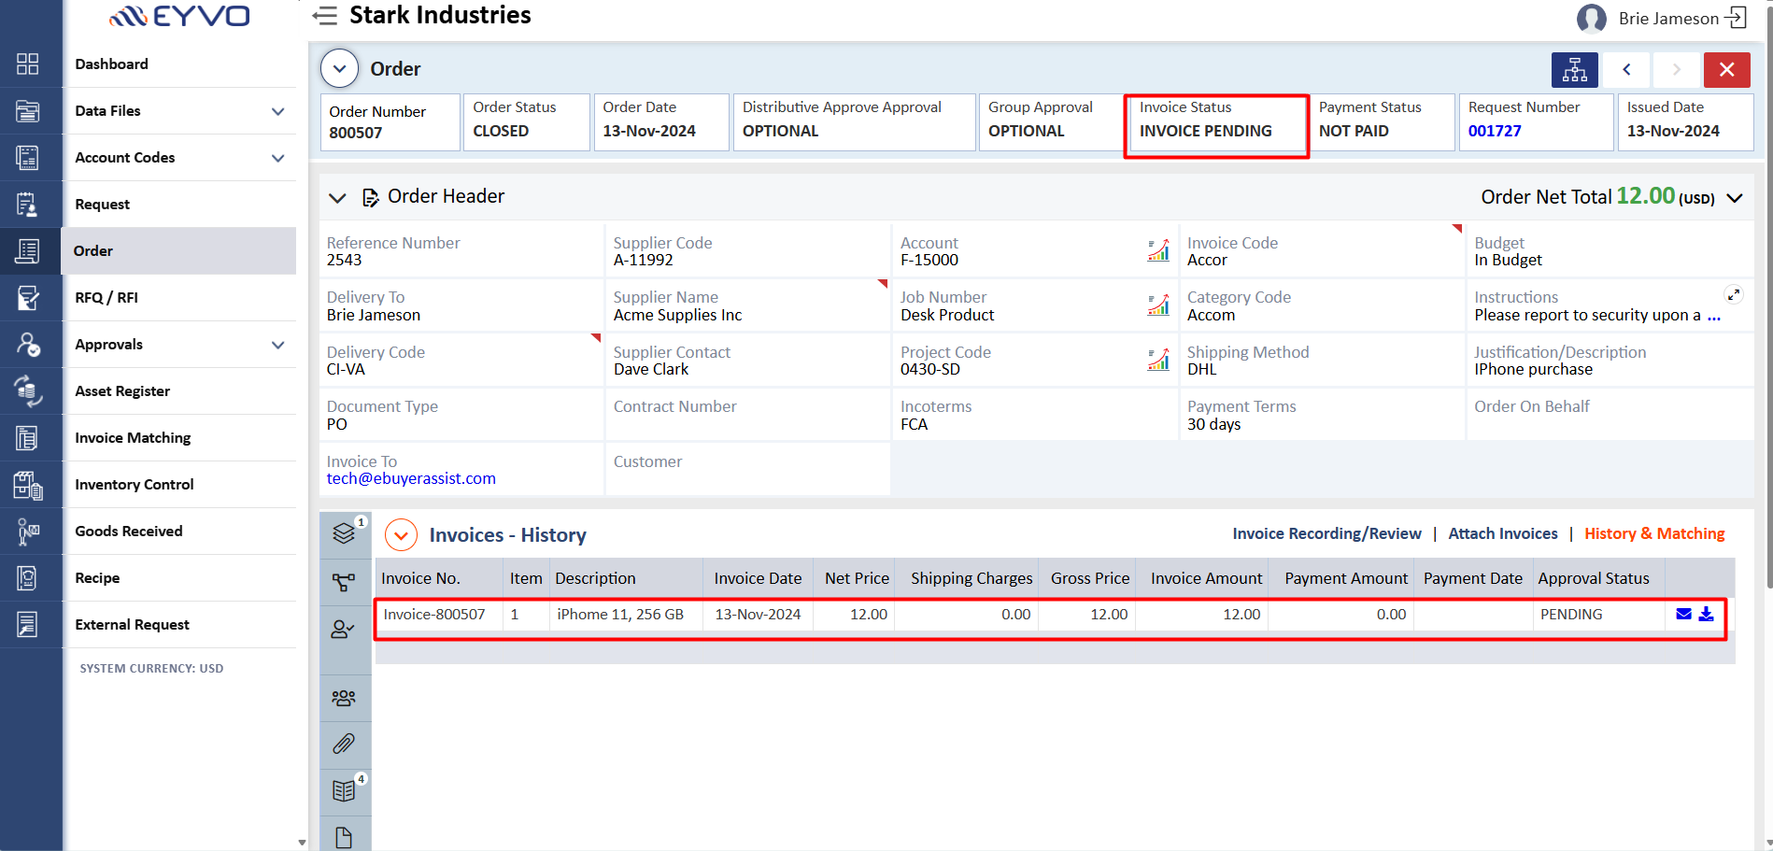Click the logout icon next to Brie Jameson
The height and width of the screenshot is (851, 1773).
click(1736, 18)
